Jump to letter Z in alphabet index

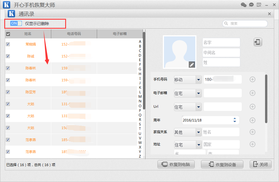pyautogui.click(x=140, y=156)
